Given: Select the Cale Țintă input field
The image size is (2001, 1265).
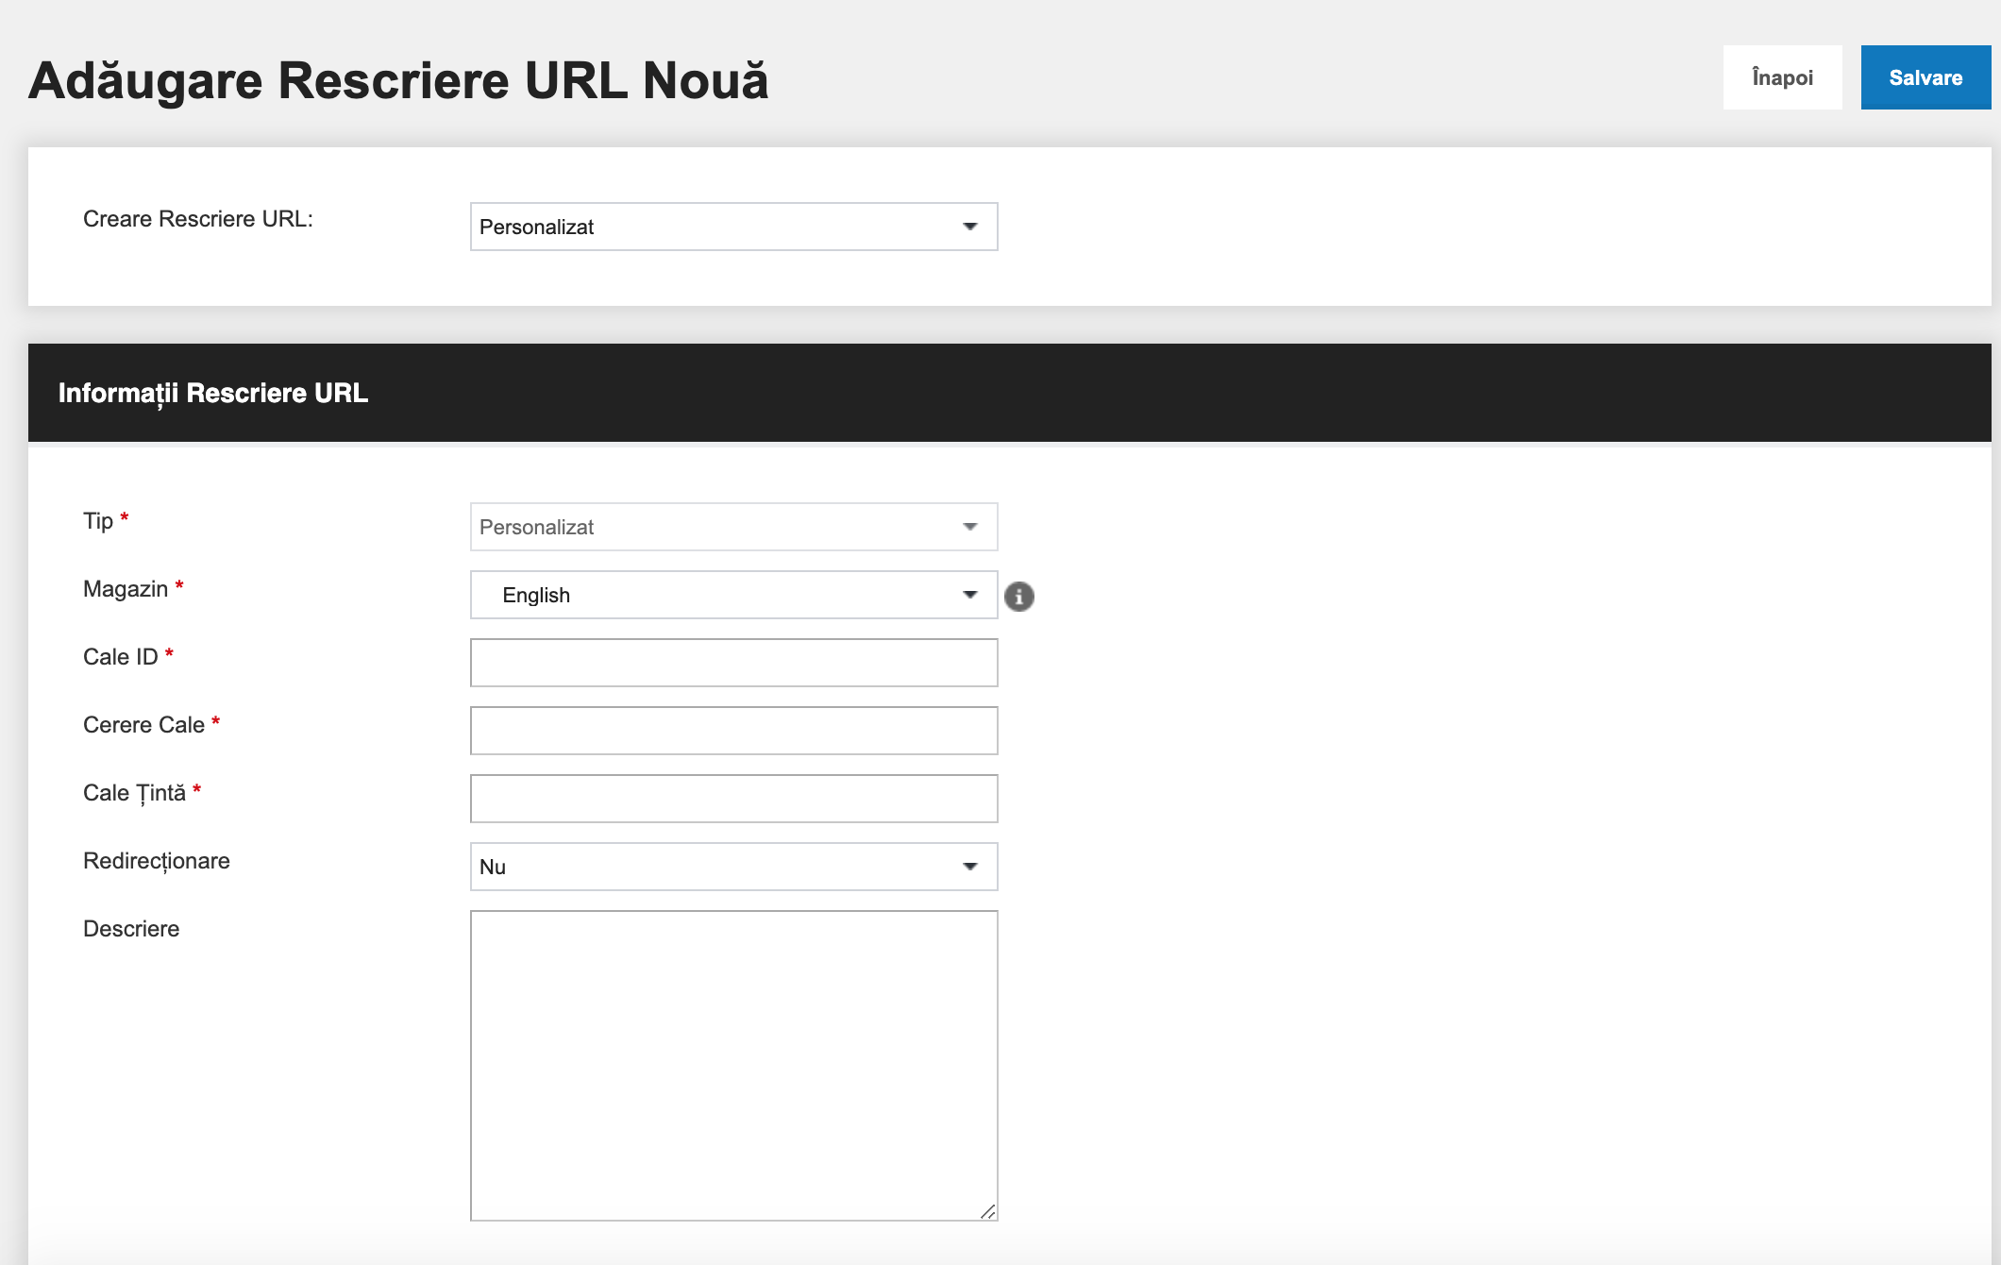Looking at the screenshot, I should (x=733, y=799).
